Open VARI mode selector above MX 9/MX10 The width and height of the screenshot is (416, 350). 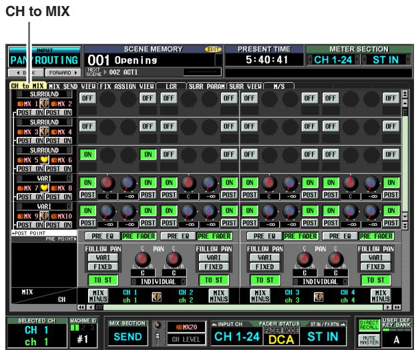[x=44, y=206]
